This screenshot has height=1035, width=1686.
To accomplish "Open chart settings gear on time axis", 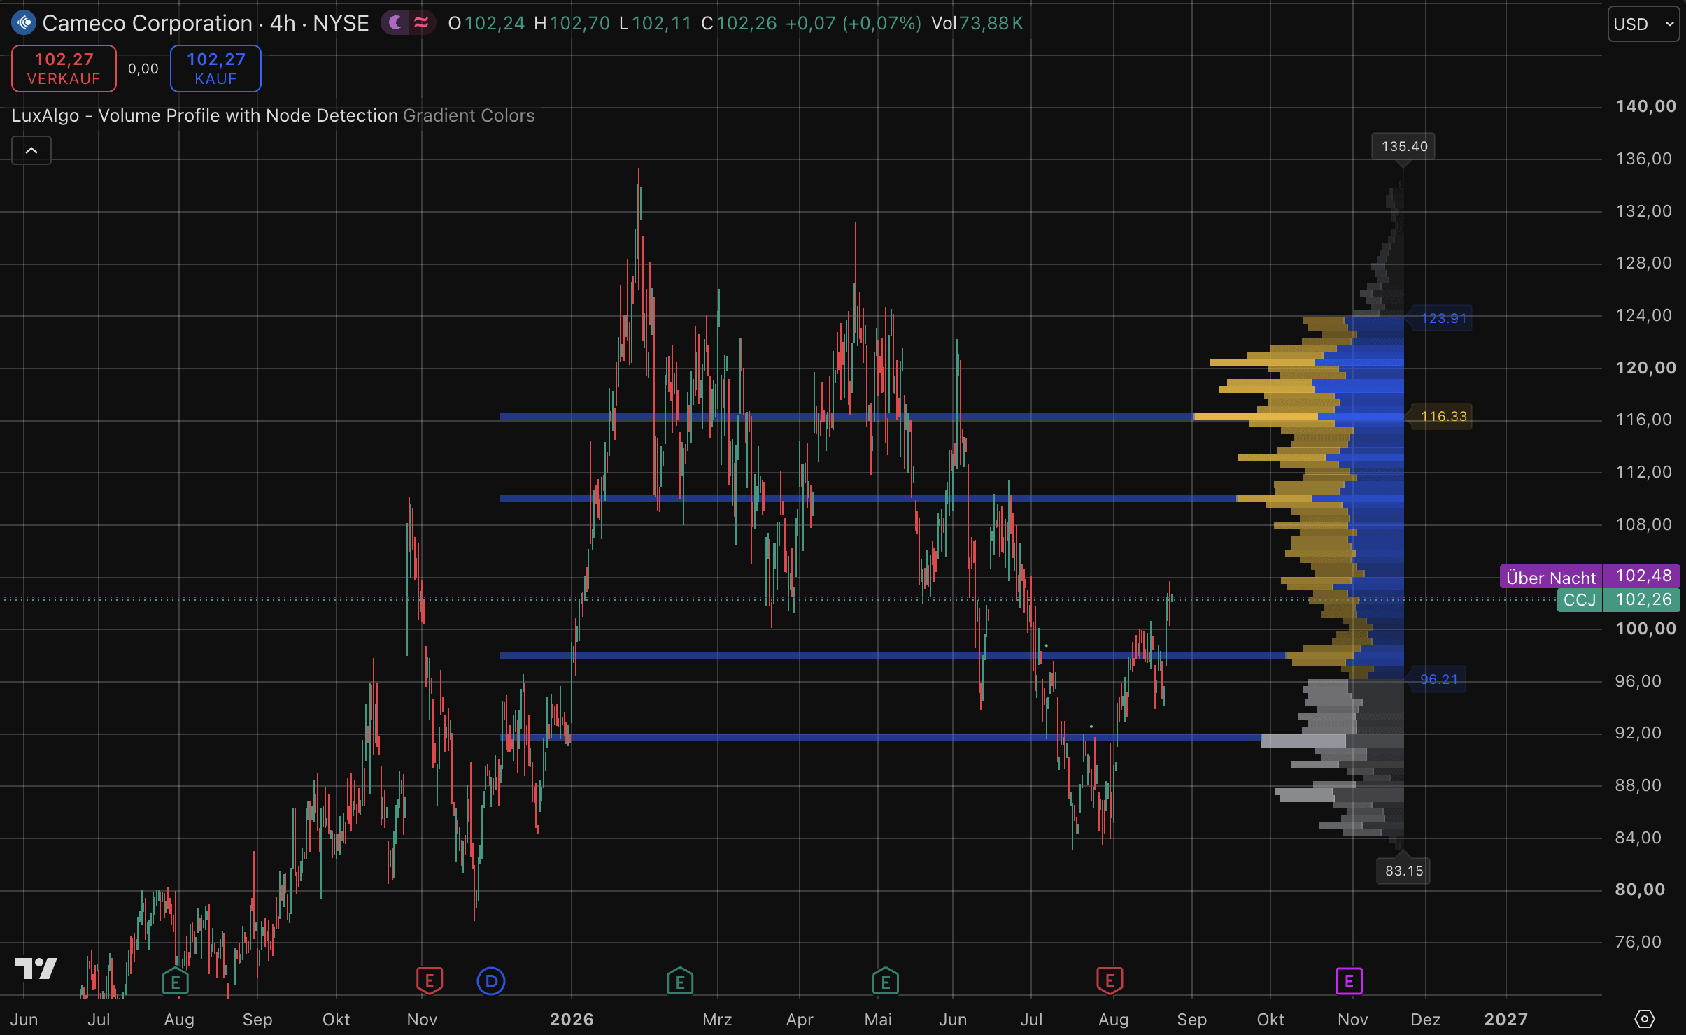I will [1644, 1019].
